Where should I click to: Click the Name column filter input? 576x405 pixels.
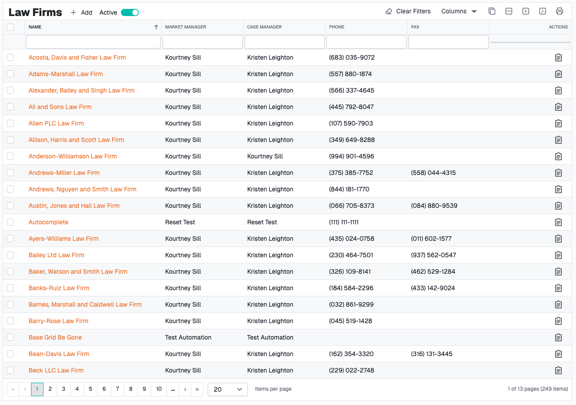pyautogui.click(x=93, y=41)
